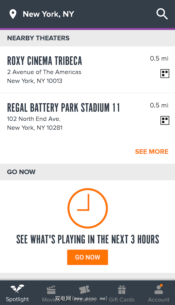Tap the location pin icon
Viewport: 175px width, 305px height.
click(13, 14)
